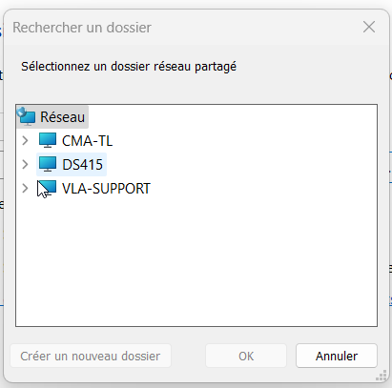Expand the CMA-TL network node
The height and width of the screenshot is (388, 392).
coord(25,140)
